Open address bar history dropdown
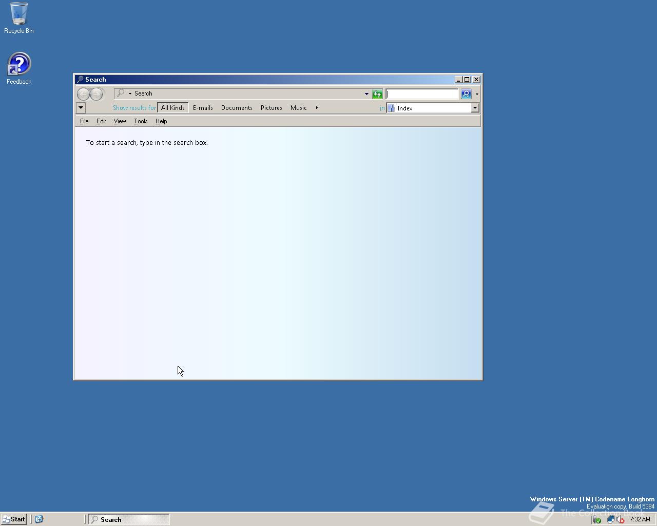 366,94
